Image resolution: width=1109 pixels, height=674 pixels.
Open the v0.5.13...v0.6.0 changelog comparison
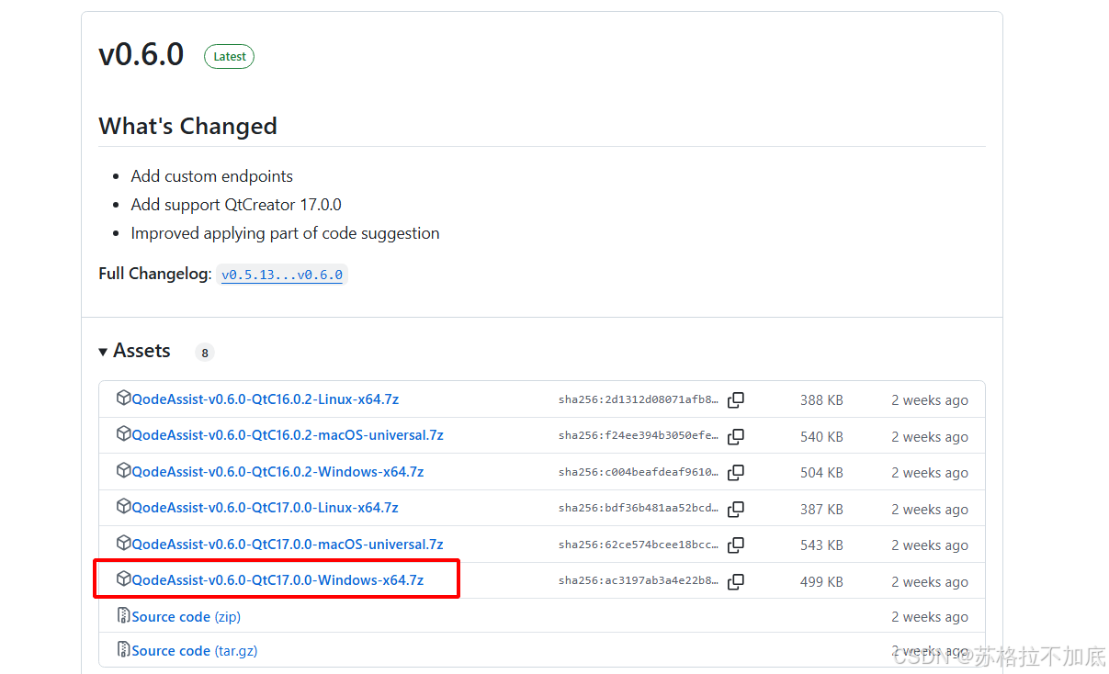tap(282, 275)
